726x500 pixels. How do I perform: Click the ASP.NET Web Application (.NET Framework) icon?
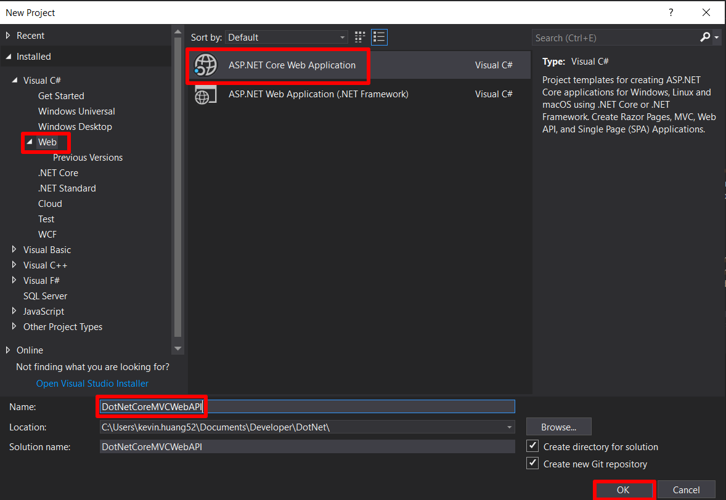(205, 94)
